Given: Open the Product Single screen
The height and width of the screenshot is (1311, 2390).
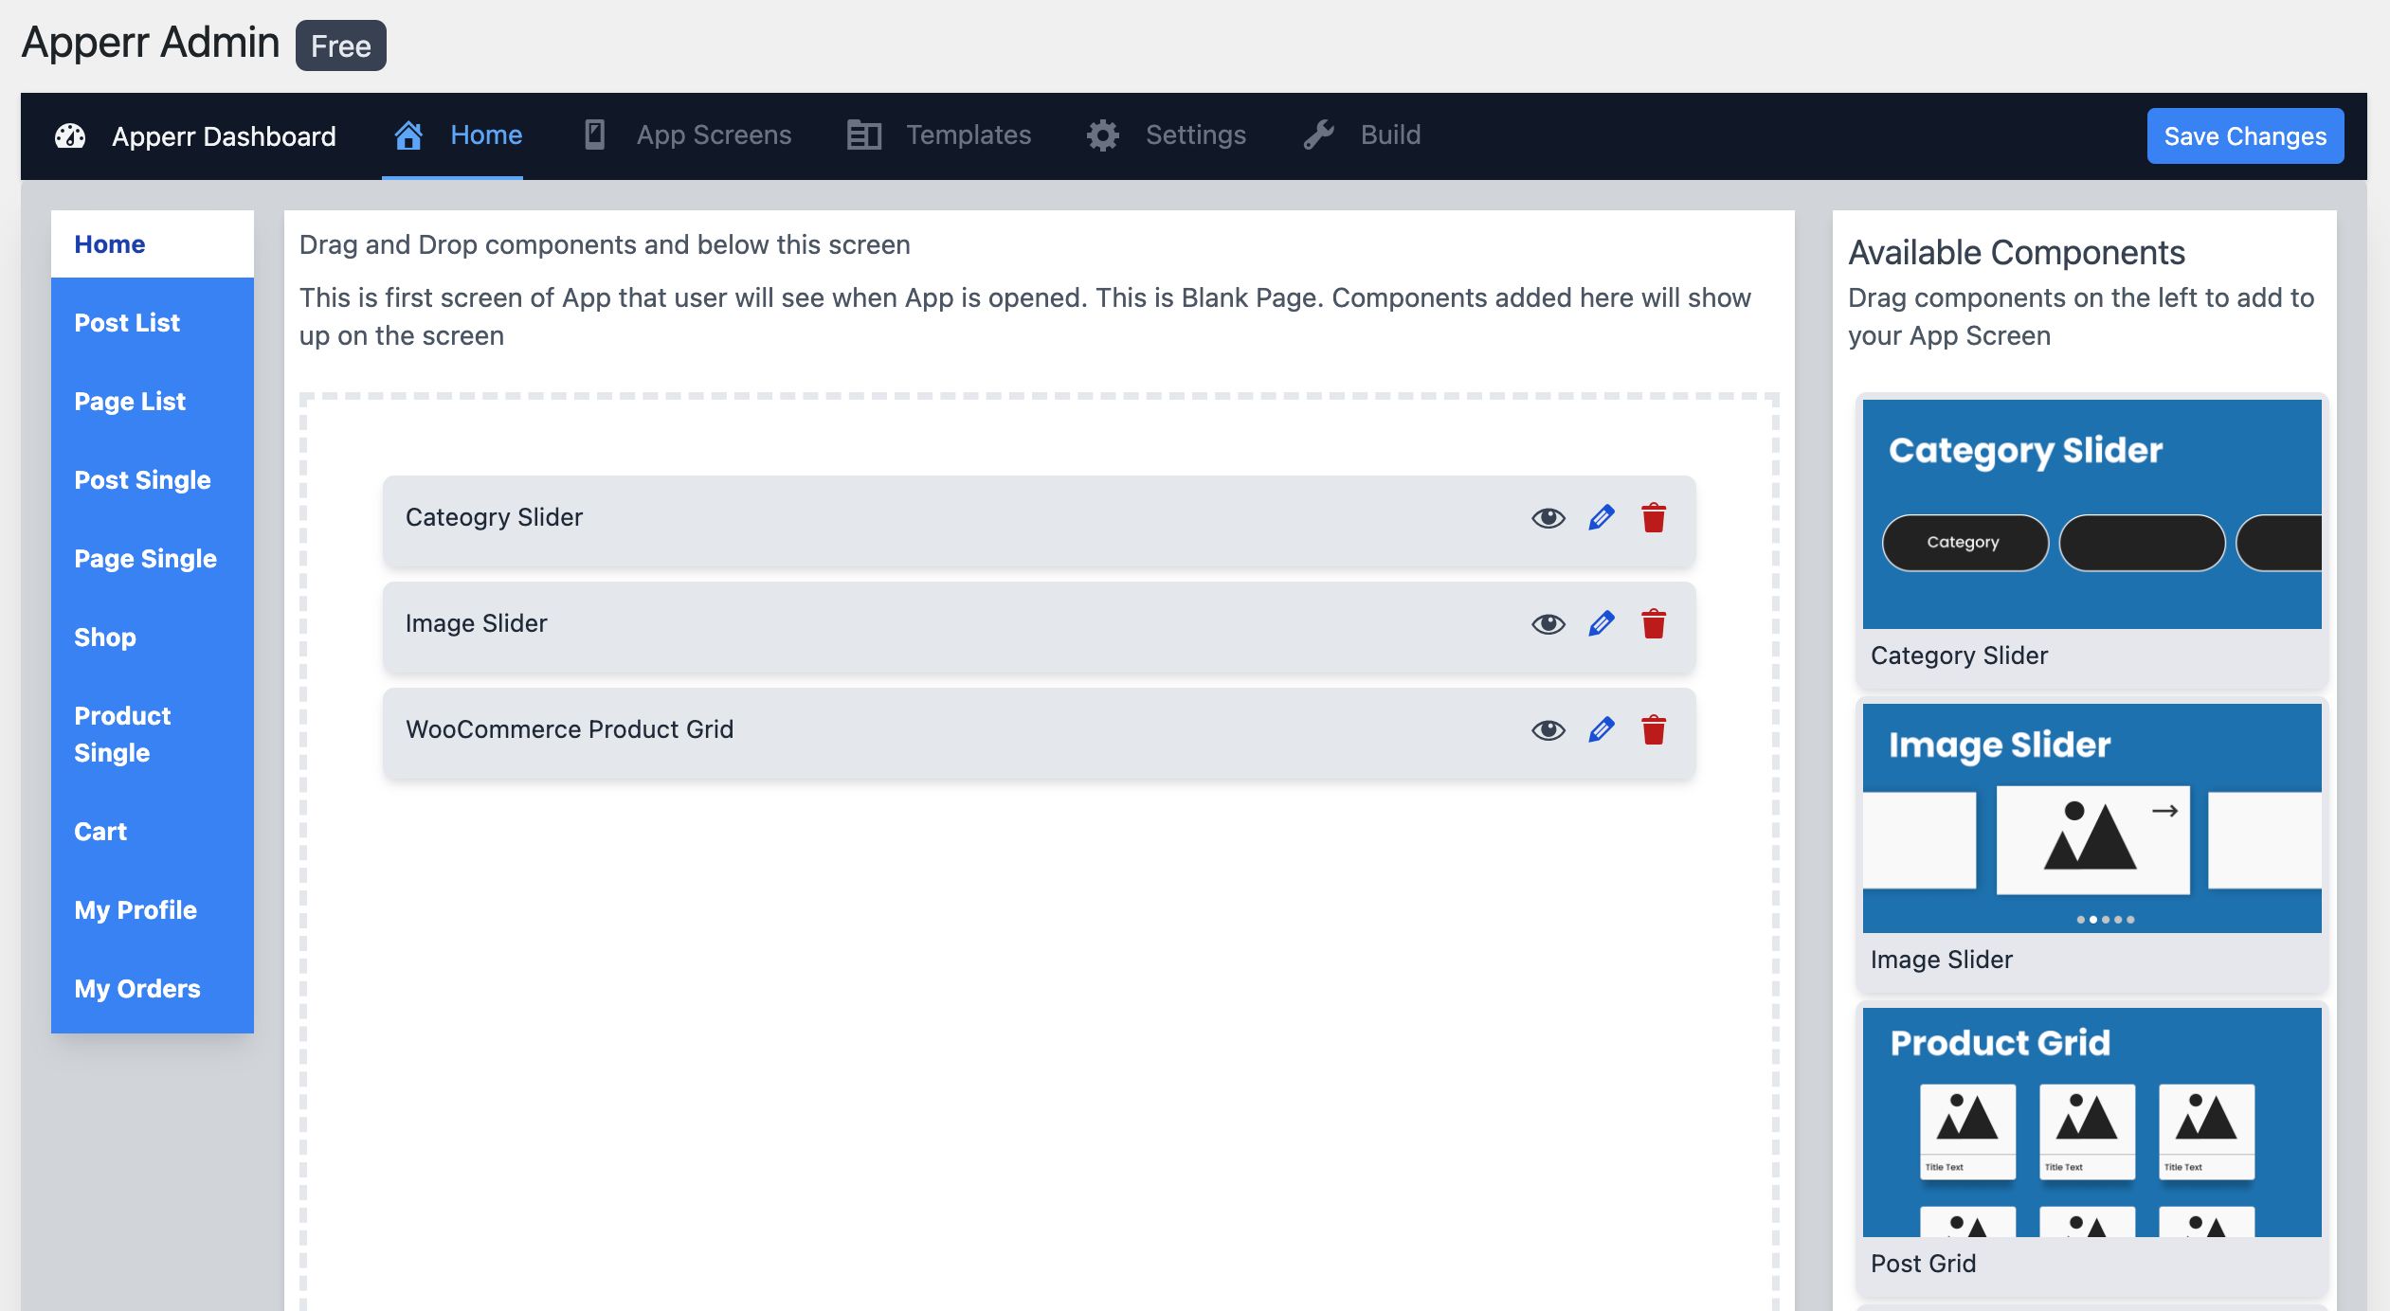Looking at the screenshot, I should click(122, 734).
